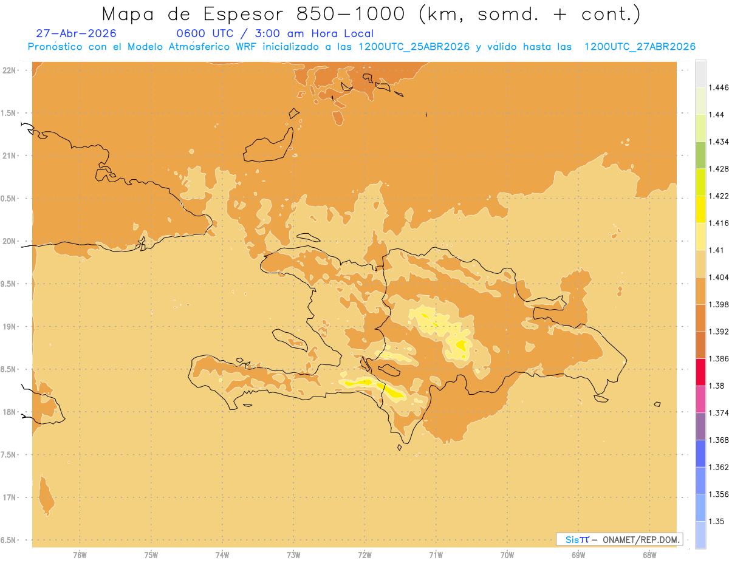Click the 1200UTC_27ABR2026 valid-until timestamp

tap(640, 47)
